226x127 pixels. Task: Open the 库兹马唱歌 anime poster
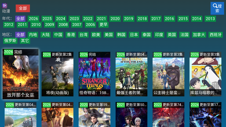click(205, 74)
